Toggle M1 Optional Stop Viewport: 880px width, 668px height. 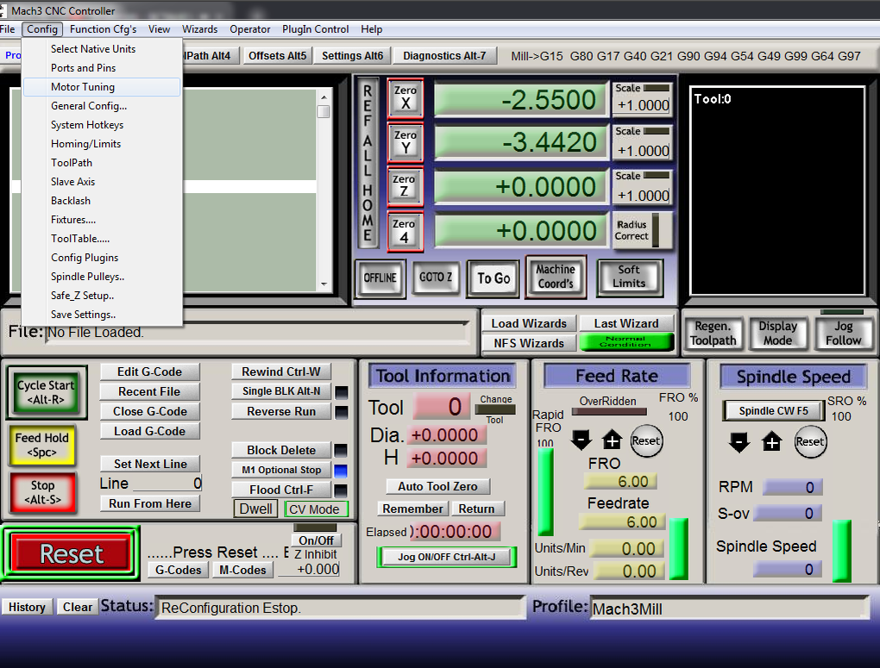point(281,470)
